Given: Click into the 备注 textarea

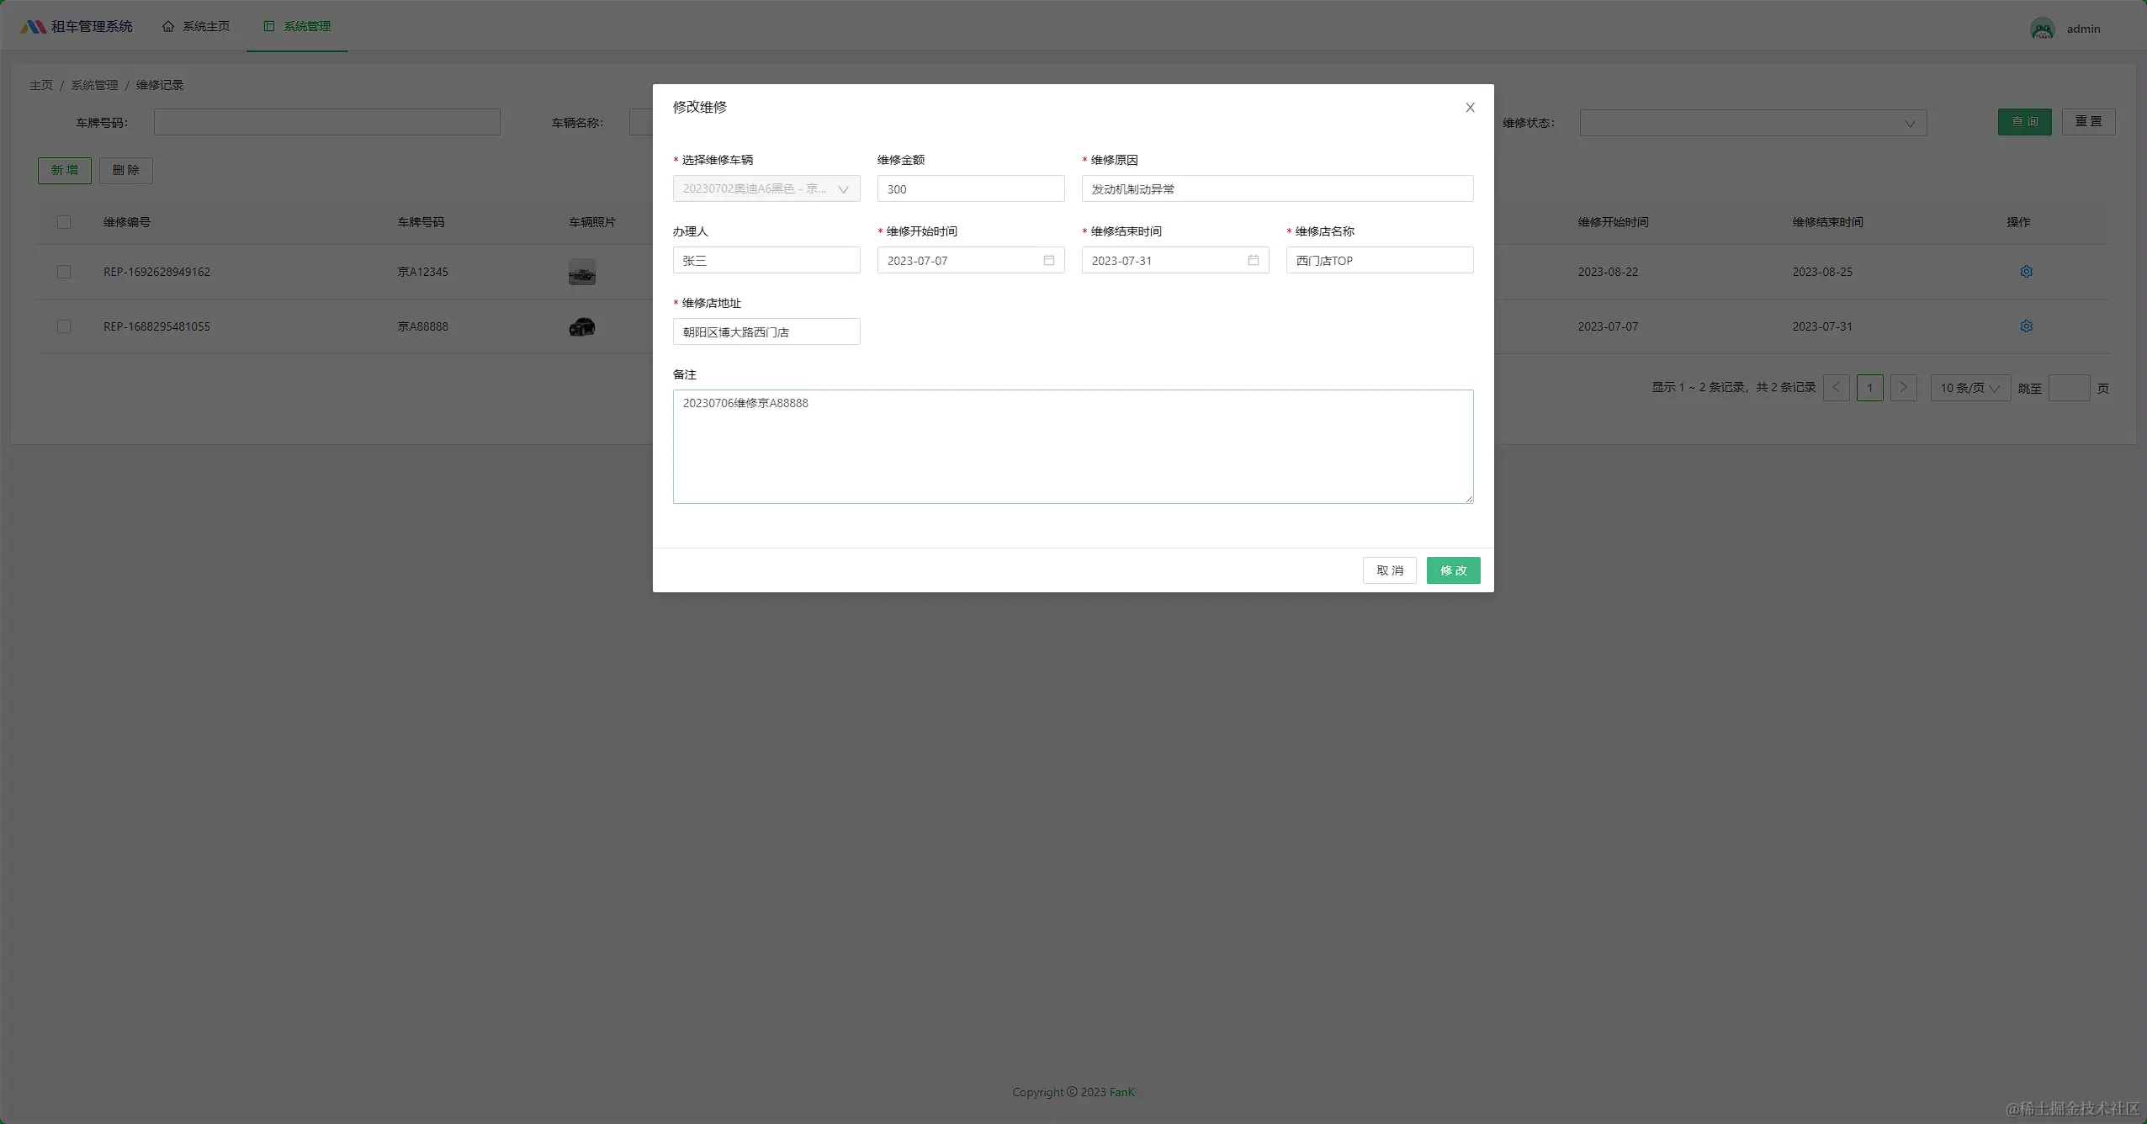Looking at the screenshot, I should tap(1073, 446).
